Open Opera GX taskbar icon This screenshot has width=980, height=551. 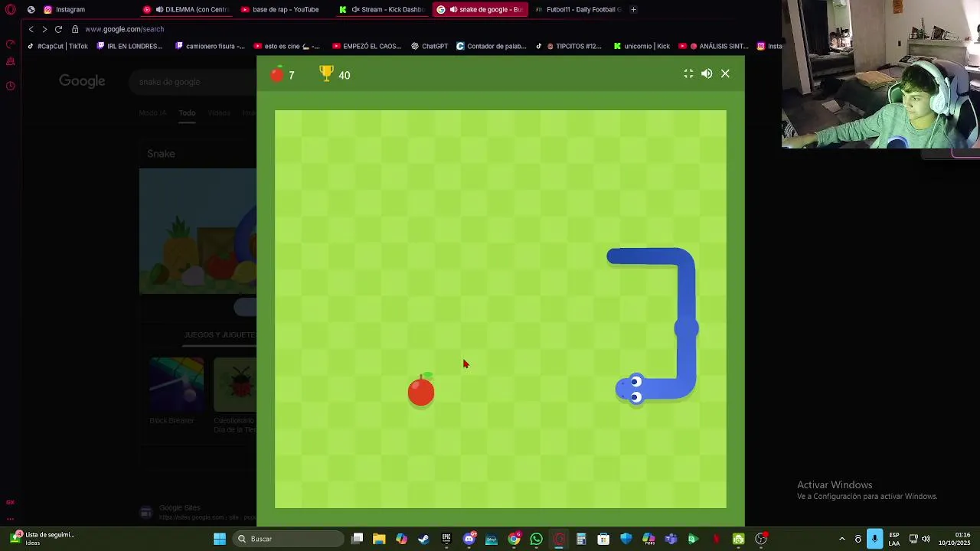pos(559,539)
